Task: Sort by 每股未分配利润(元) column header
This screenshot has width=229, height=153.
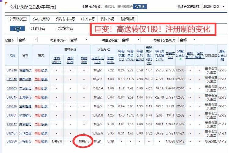Action: [149, 55]
